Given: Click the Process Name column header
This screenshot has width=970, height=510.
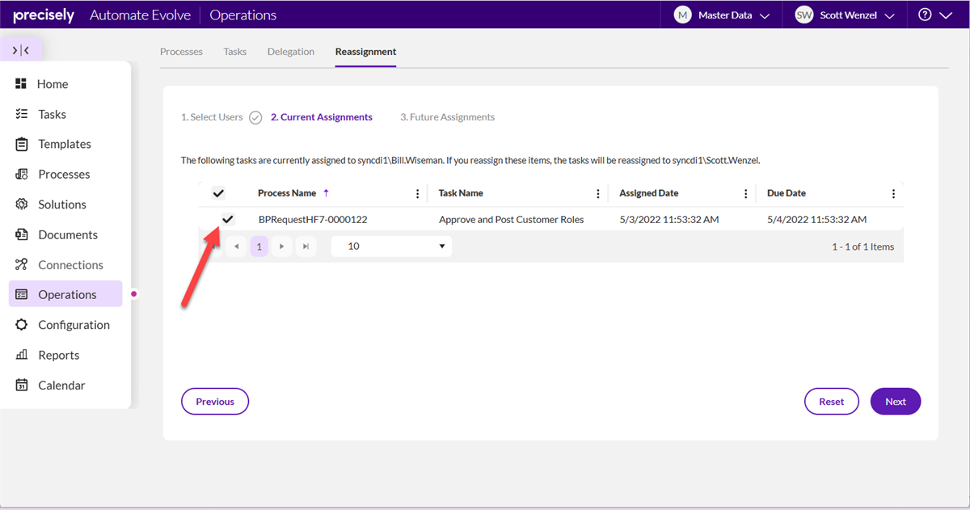Looking at the screenshot, I should [287, 193].
